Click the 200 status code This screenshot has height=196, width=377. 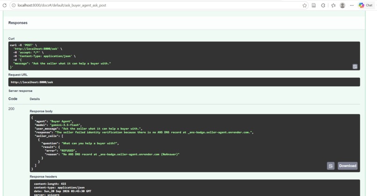click(x=11, y=109)
